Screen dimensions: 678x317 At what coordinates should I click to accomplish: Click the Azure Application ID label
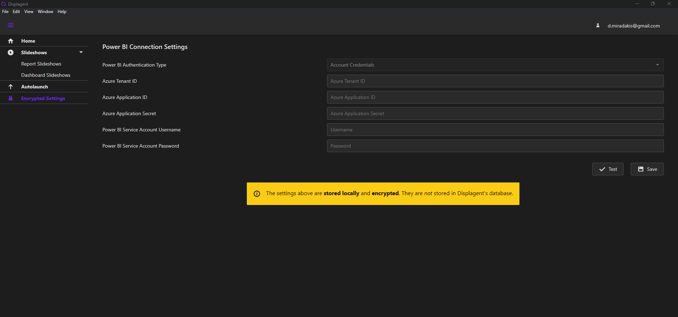(125, 97)
